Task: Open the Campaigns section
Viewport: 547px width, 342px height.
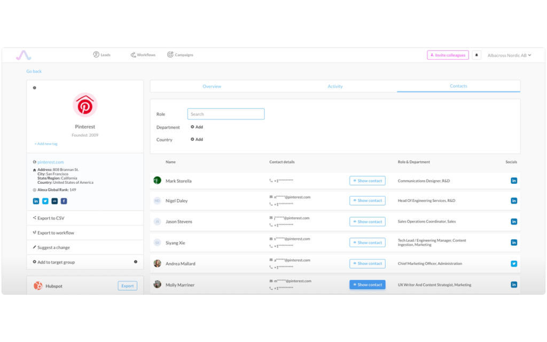Action: (180, 55)
